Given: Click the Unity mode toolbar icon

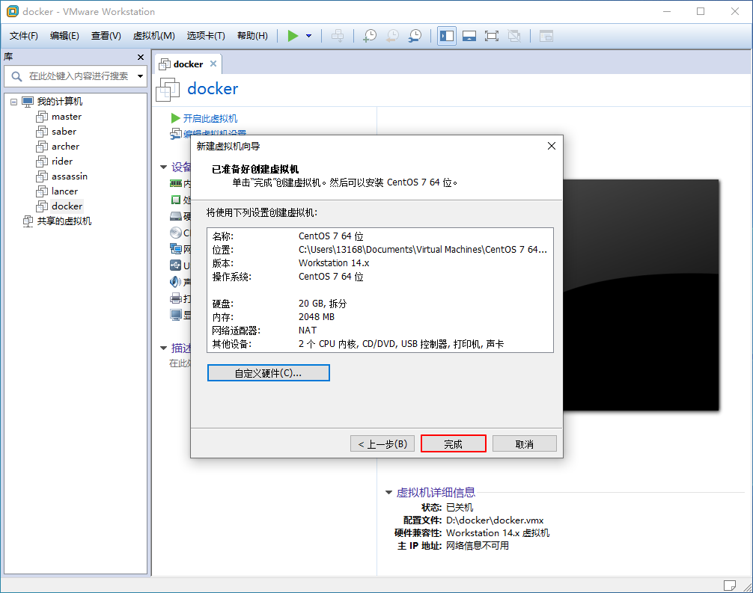Looking at the screenshot, I should tap(515, 34).
